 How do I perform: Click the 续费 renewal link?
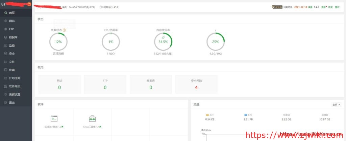[309, 7]
